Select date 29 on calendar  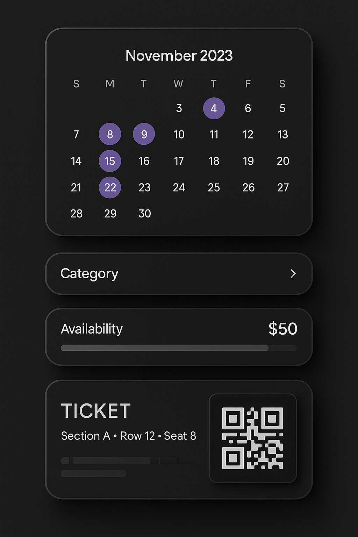(x=110, y=214)
